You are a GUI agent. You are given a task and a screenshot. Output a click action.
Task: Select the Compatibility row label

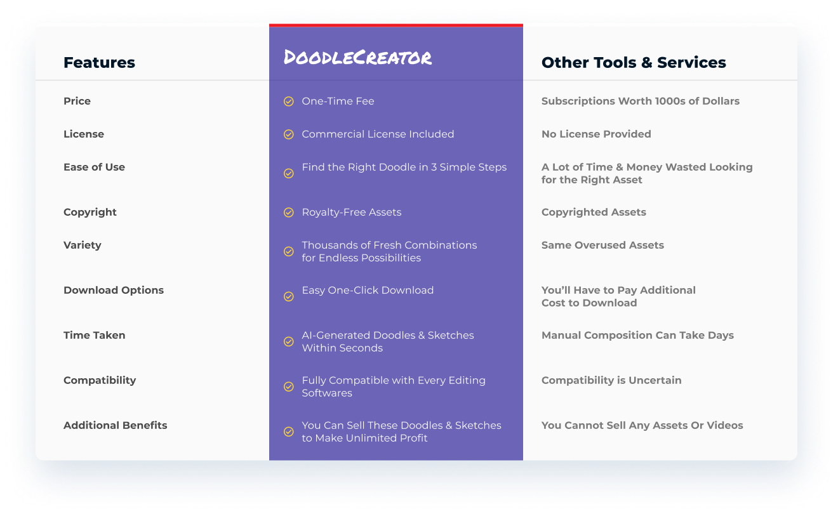100,381
